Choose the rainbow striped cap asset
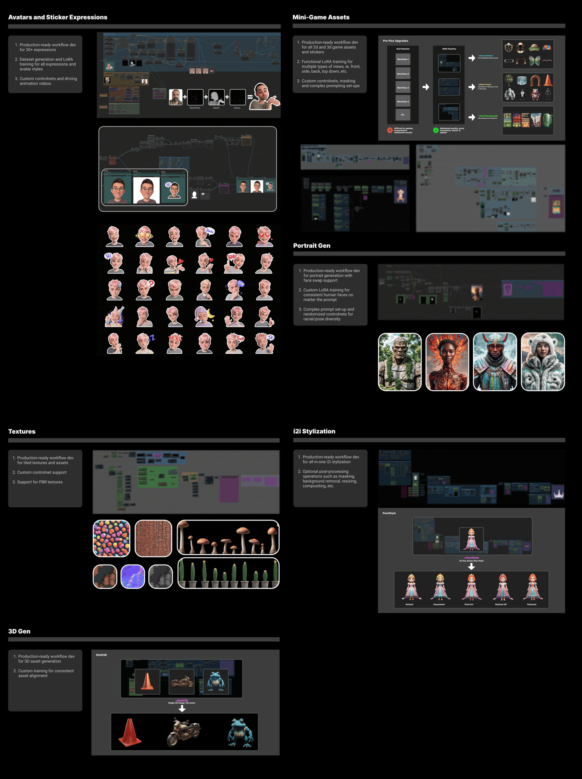The height and width of the screenshot is (779, 582). pyautogui.click(x=547, y=48)
